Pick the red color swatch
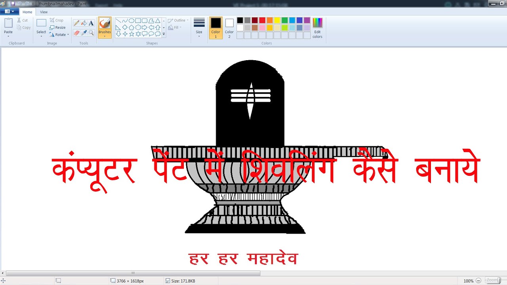The width and height of the screenshot is (507, 285). 262,20
